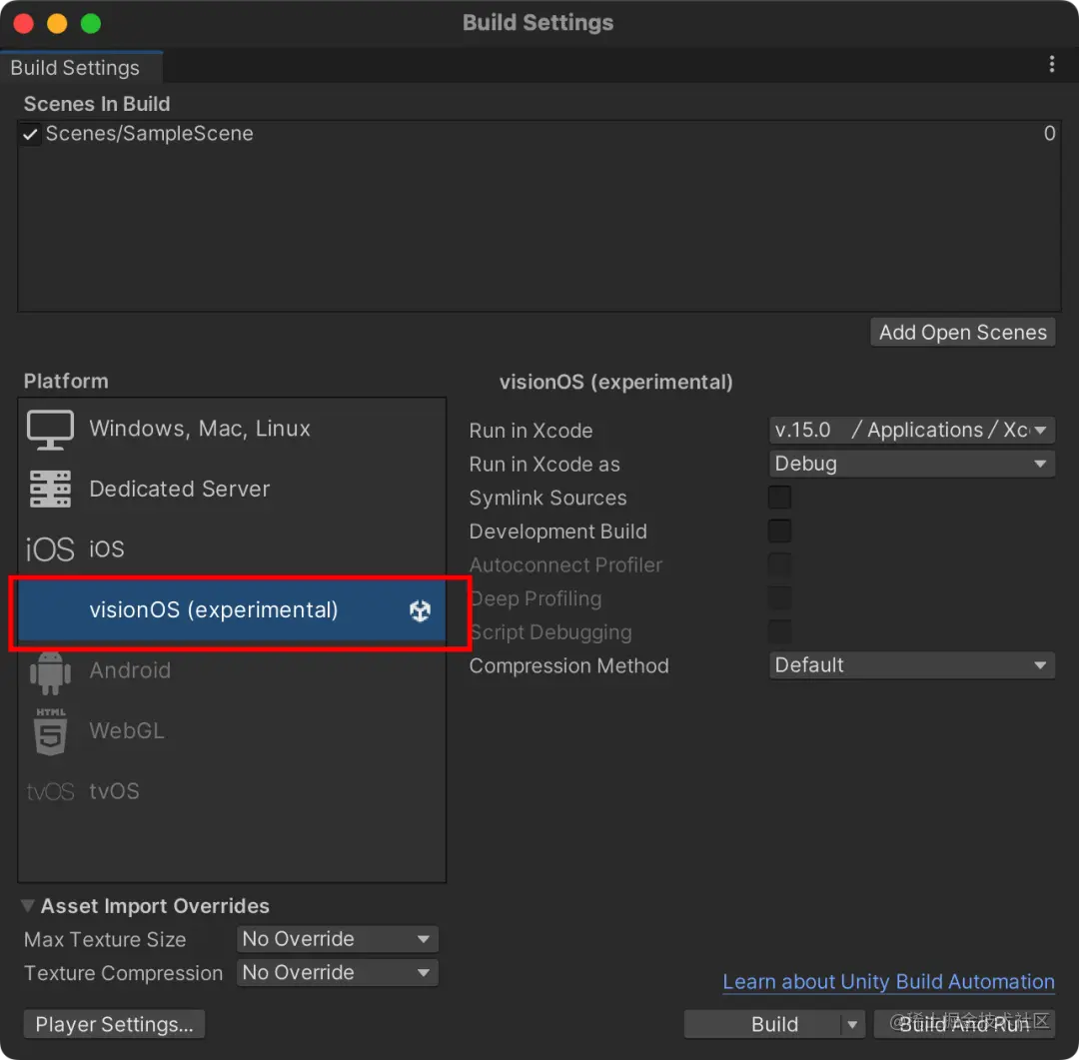Click the Unity logo on visionOS row

click(x=420, y=610)
